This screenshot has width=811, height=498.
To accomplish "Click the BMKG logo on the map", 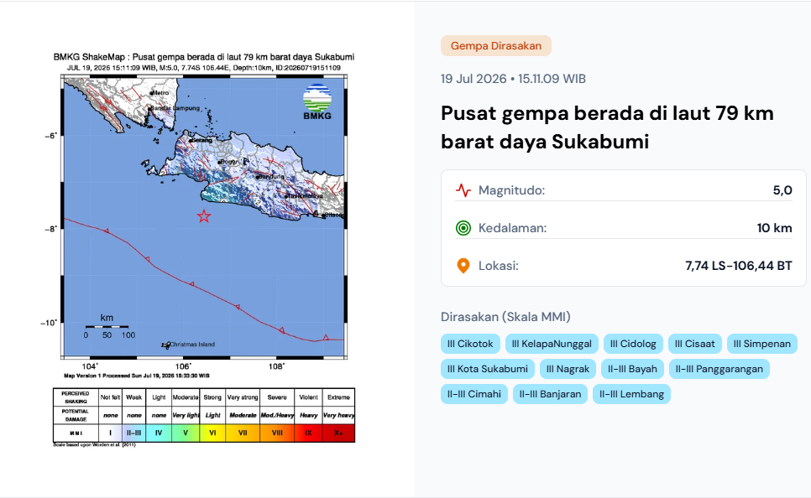I will [x=317, y=101].
